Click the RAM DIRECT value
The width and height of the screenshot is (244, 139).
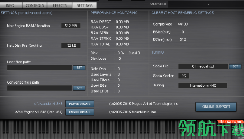click(122, 22)
